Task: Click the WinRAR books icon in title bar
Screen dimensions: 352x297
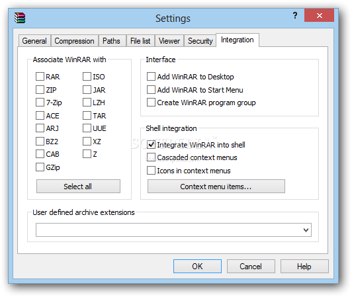Action: [x=20, y=18]
